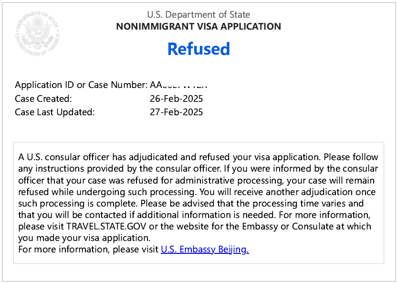Image resolution: width=397 pixels, height=283 pixels.
Task: Click "you made your visa application" line
Action: [x=84, y=238]
